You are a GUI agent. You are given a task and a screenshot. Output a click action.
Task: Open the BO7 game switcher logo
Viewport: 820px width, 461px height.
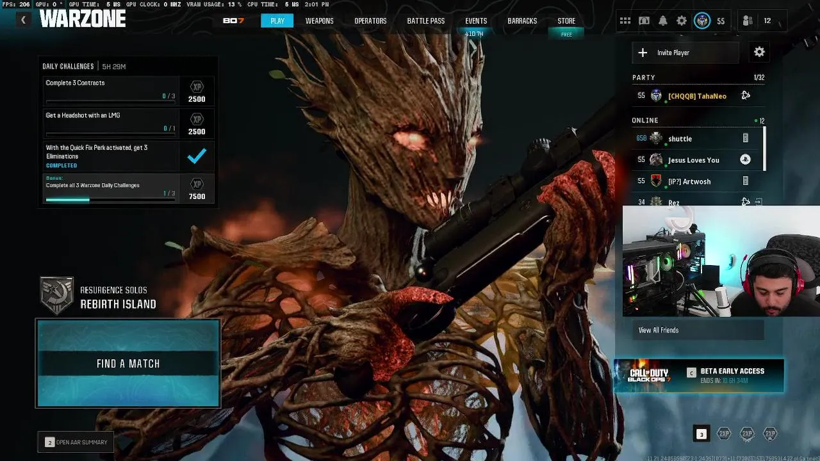coord(233,20)
